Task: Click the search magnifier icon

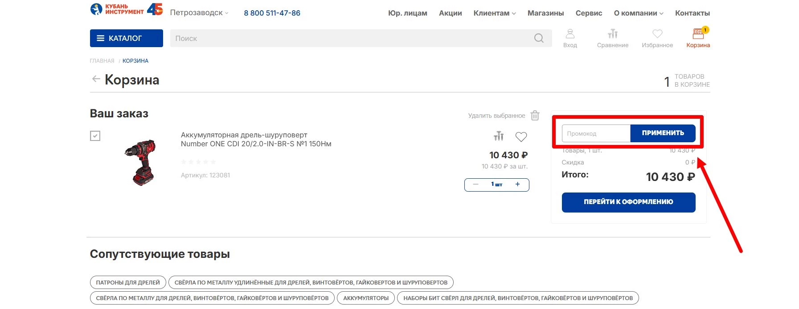Action: pos(539,38)
